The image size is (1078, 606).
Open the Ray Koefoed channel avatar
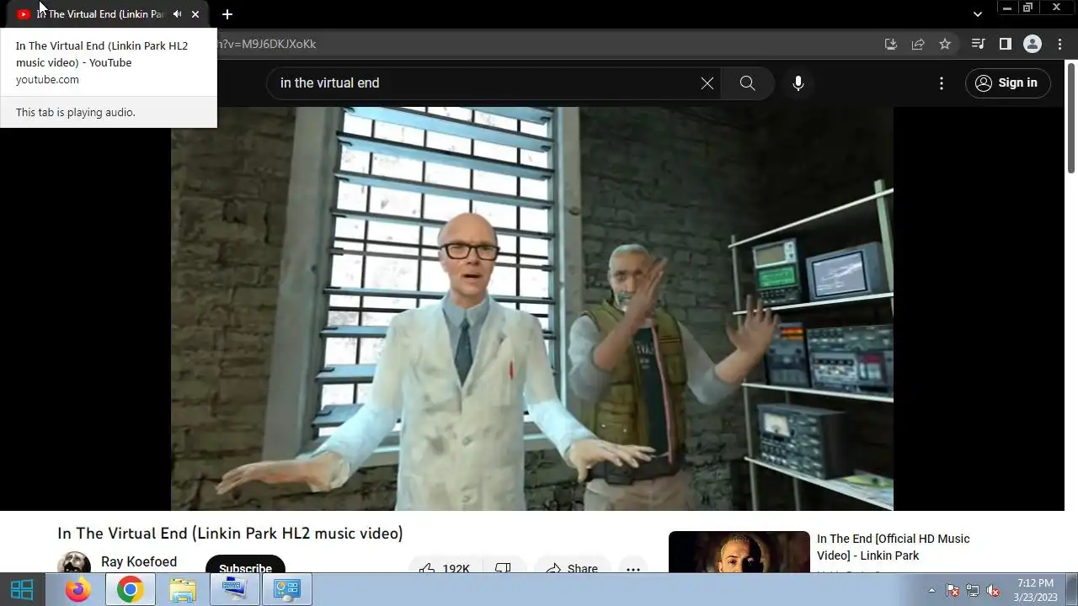pyautogui.click(x=74, y=562)
